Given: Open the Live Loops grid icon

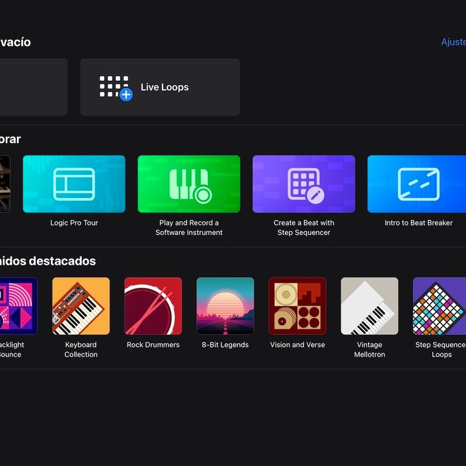Looking at the screenshot, I should (x=116, y=88).
